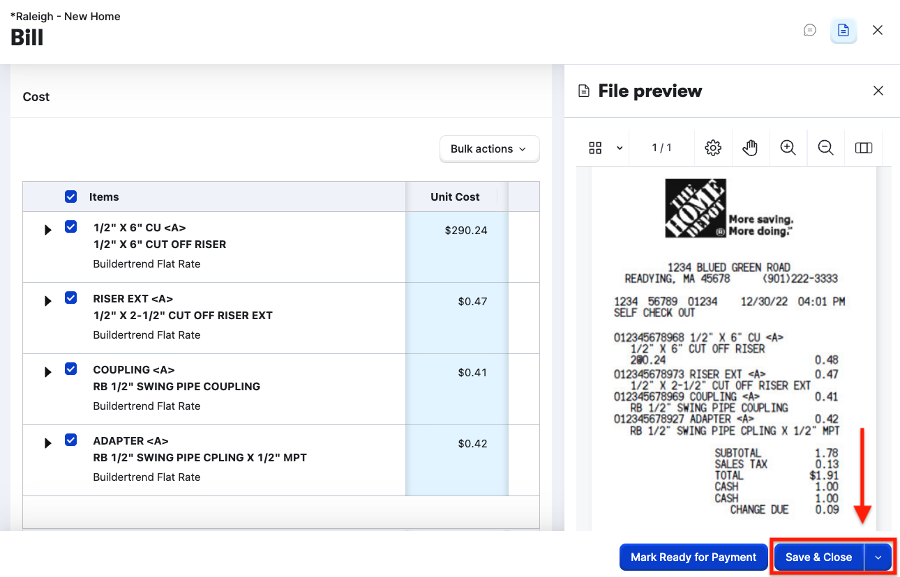Screen dimensions: 900x577
Task: Click the $290.24 unit cost cell
Action: coord(457,247)
